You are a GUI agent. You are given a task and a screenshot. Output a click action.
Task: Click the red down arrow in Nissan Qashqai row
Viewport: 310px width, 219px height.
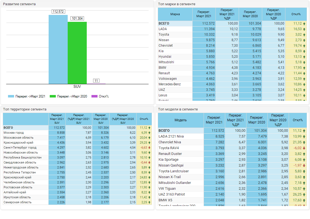(x=304, y=165)
